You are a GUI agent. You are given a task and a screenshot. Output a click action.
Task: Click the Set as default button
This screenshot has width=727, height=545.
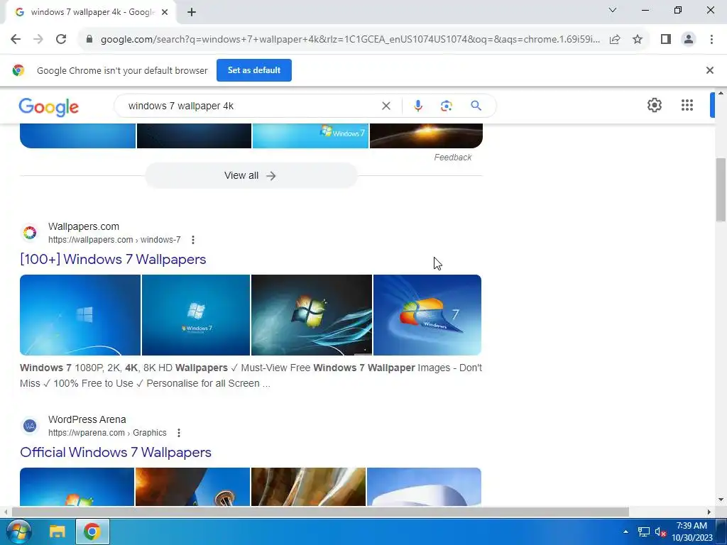254,70
